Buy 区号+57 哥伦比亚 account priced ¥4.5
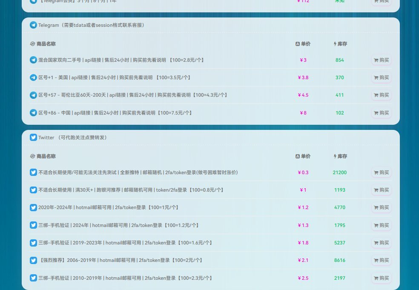This screenshot has height=290, width=419. tap(382, 95)
